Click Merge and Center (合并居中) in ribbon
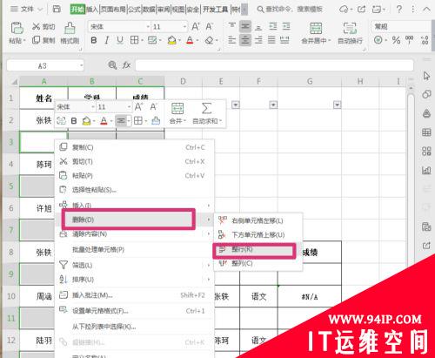The image size is (435, 358). click(x=316, y=33)
